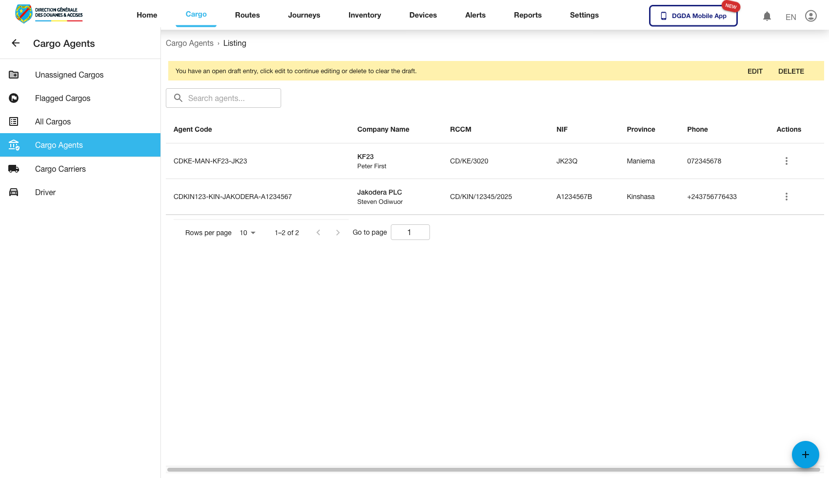Click EDIT on the draft banner
Image resolution: width=829 pixels, height=478 pixels.
click(x=754, y=71)
